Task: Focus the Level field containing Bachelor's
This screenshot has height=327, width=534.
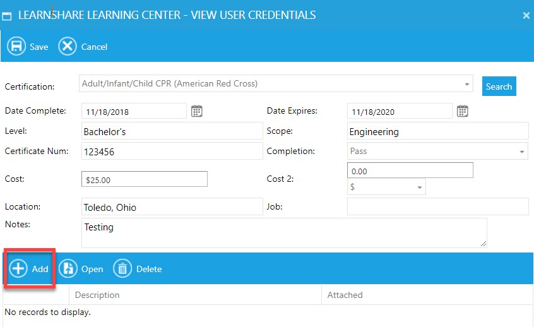Action: pos(172,131)
